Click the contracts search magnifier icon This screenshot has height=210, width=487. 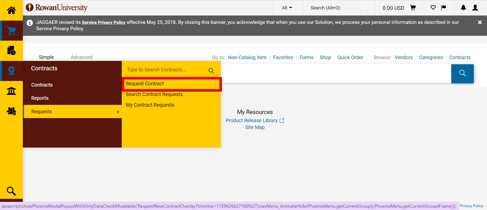(211, 71)
